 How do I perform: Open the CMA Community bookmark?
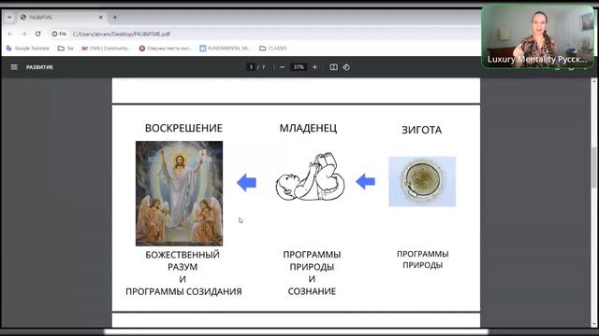click(x=106, y=49)
